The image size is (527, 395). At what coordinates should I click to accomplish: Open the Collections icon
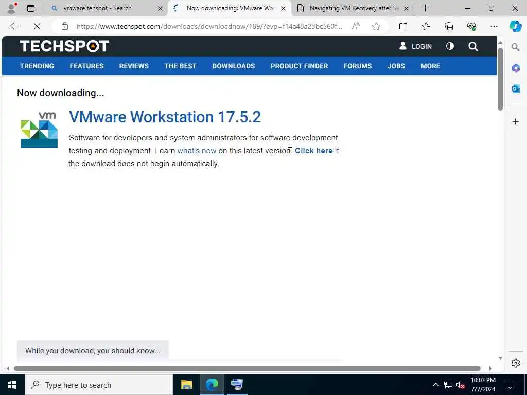[x=449, y=26]
